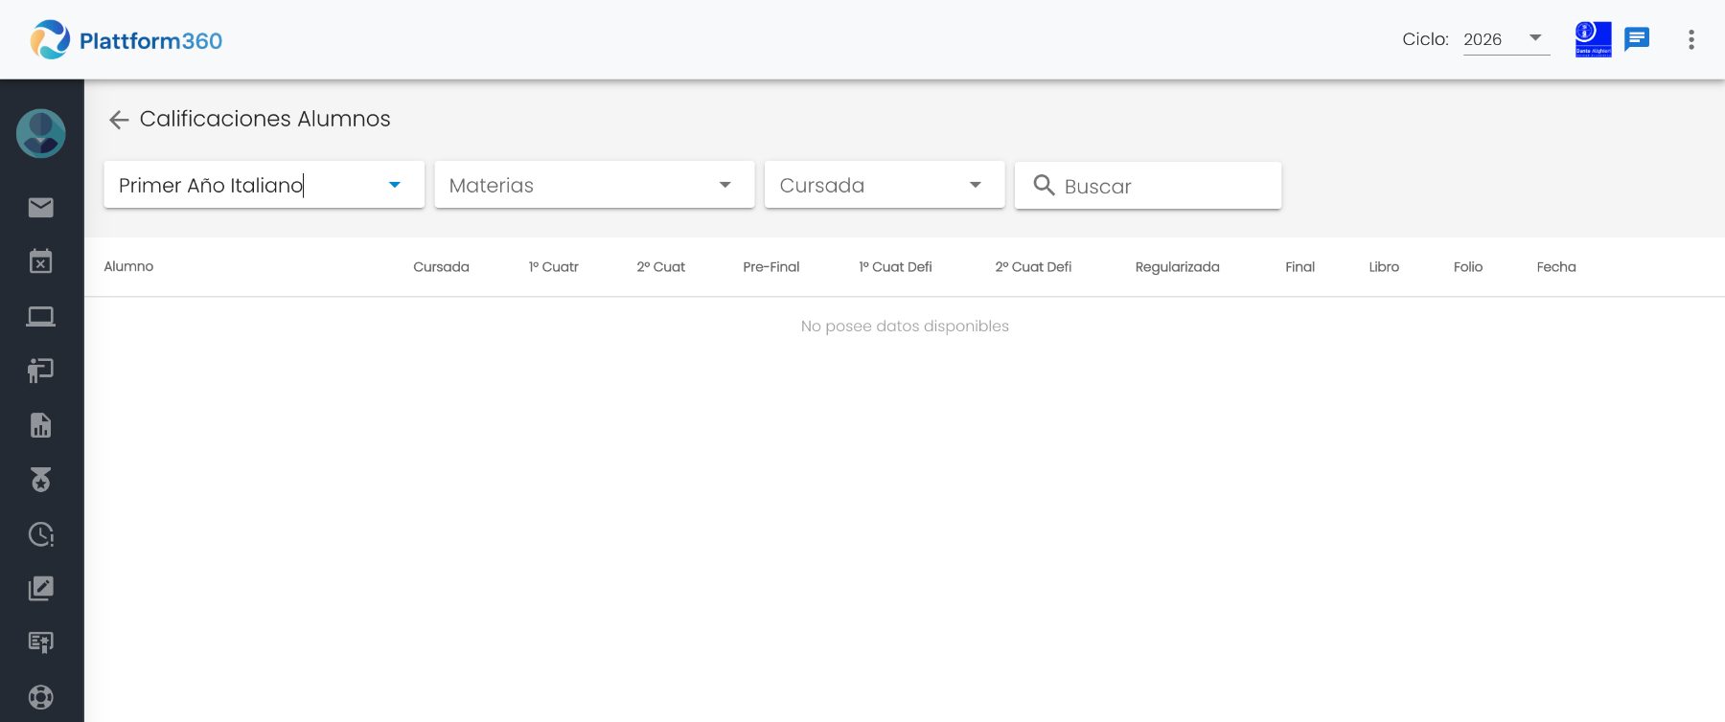Click the Final column header

click(x=1300, y=267)
